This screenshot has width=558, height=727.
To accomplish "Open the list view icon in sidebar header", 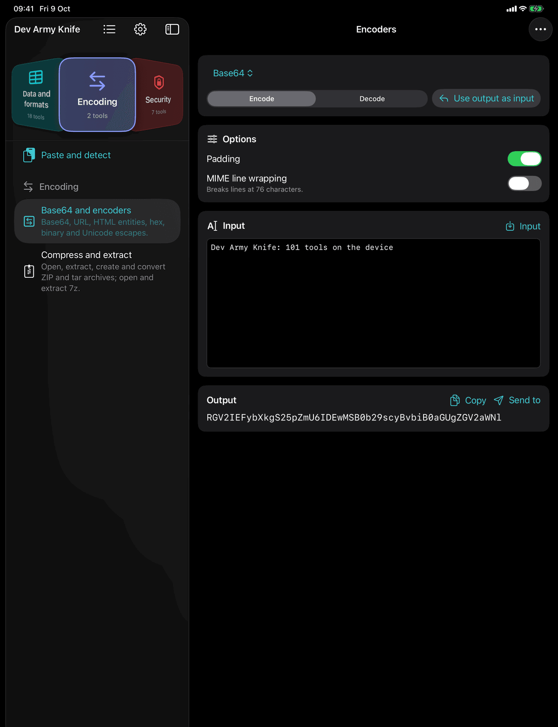I will click(x=109, y=29).
